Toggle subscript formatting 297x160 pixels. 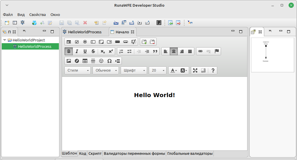[x=103, y=51]
